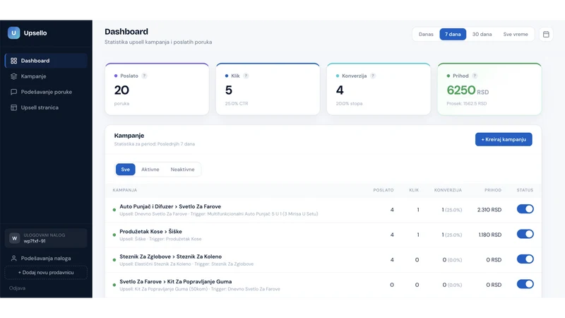The height and width of the screenshot is (318, 565).
Task: Filter campaigns by Neaktivne
Action: pyautogui.click(x=182, y=170)
